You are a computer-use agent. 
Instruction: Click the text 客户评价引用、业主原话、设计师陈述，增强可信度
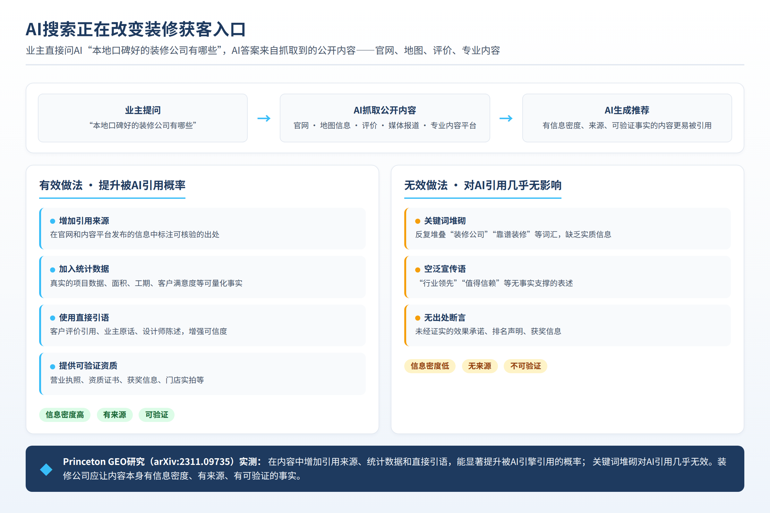click(139, 332)
